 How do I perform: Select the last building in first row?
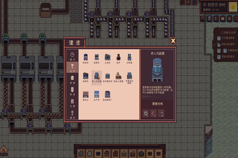(x=129, y=58)
